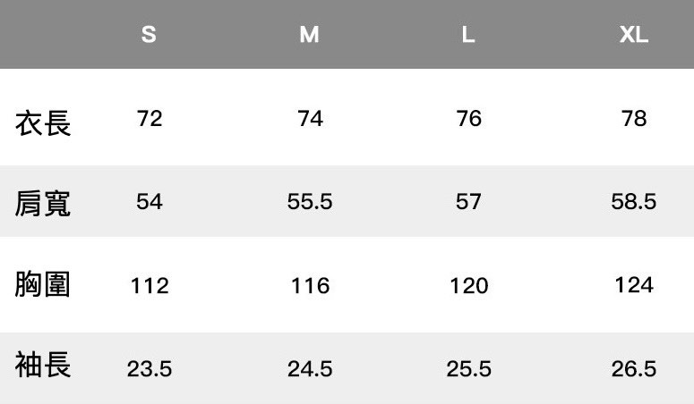Select the 78 value for XL 衣長

click(x=634, y=118)
